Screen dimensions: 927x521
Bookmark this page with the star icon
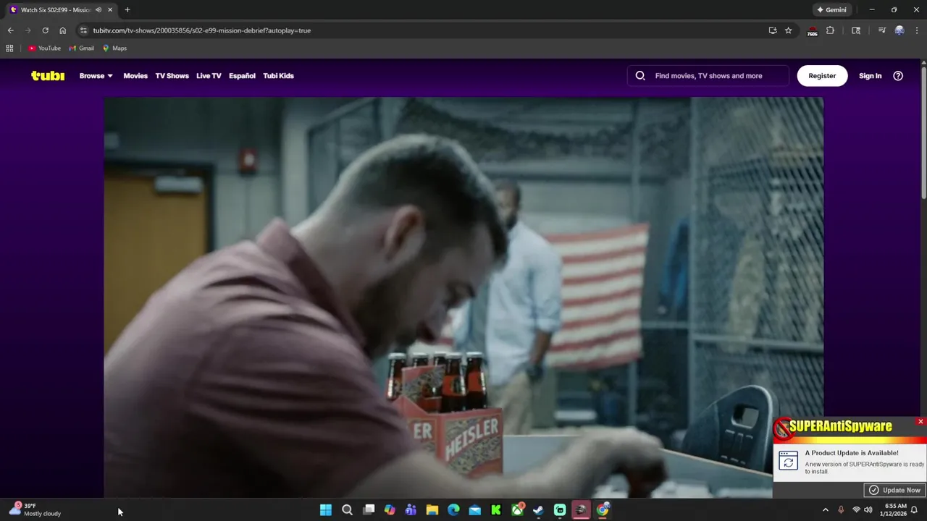coord(788,30)
